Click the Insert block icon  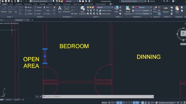(x=116, y=9)
